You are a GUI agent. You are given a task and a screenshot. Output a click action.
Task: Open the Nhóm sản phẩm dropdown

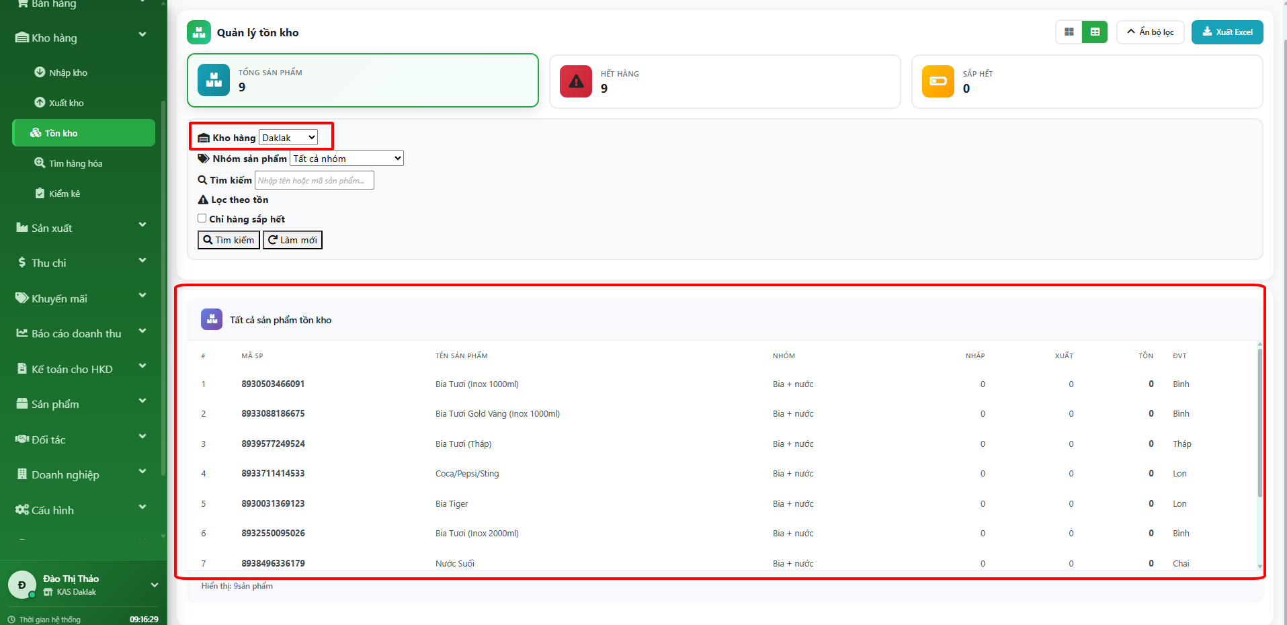coord(347,159)
